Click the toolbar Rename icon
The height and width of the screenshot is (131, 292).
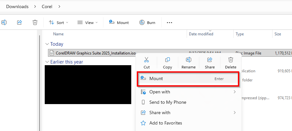pyautogui.click(x=4, y=22)
